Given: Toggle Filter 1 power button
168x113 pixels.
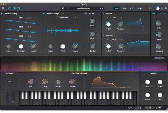Looking at the screenshot, I should point(103,14).
